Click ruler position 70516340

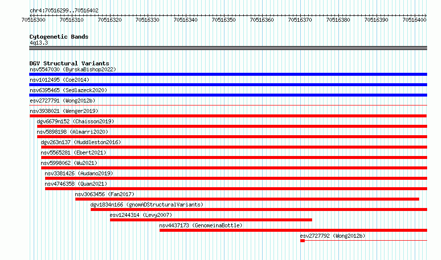point(186,20)
